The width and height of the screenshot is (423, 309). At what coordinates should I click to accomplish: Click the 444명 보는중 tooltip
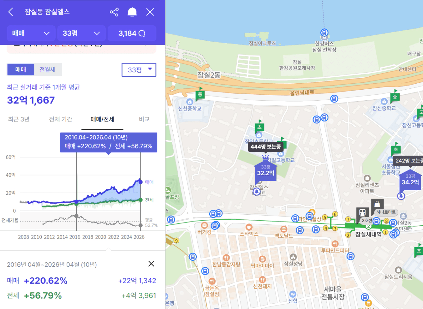click(x=266, y=147)
